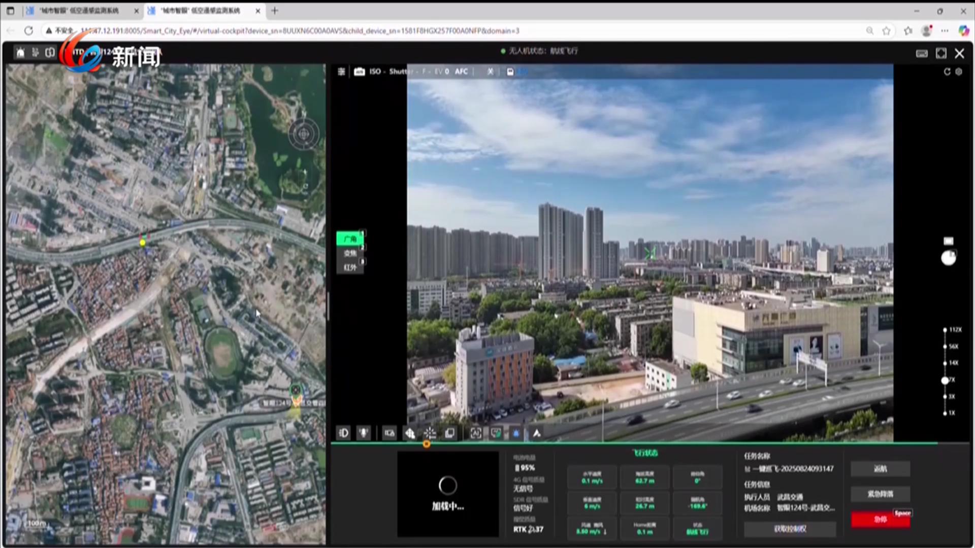Switch to the 变焦 zoom camera mode
The width and height of the screenshot is (975, 548).
pyautogui.click(x=350, y=253)
